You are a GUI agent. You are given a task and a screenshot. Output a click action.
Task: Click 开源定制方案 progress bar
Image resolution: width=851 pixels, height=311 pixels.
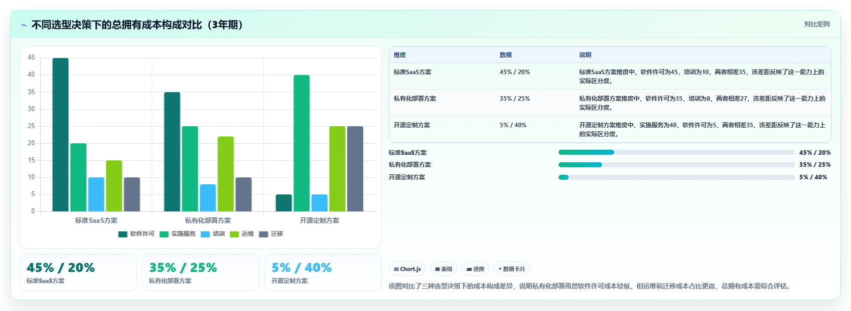point(676,177)
